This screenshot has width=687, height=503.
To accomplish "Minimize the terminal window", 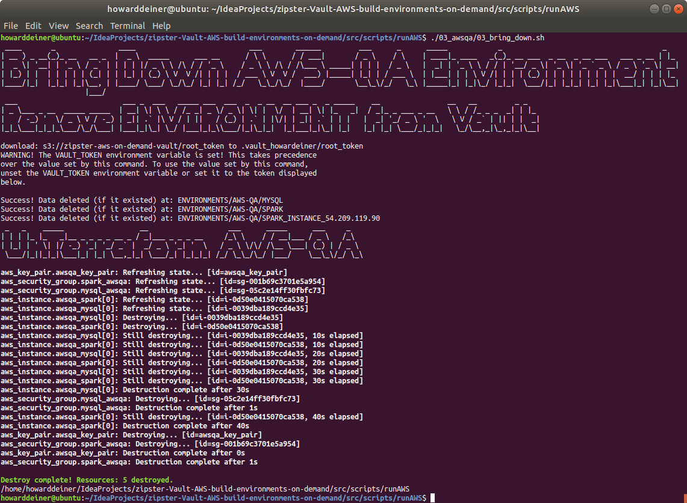I will click(x=654, y=9).
